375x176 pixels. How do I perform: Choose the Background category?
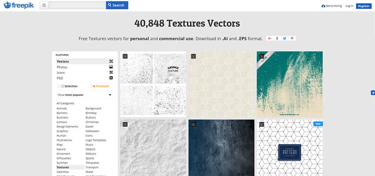[x=93, y=108]
